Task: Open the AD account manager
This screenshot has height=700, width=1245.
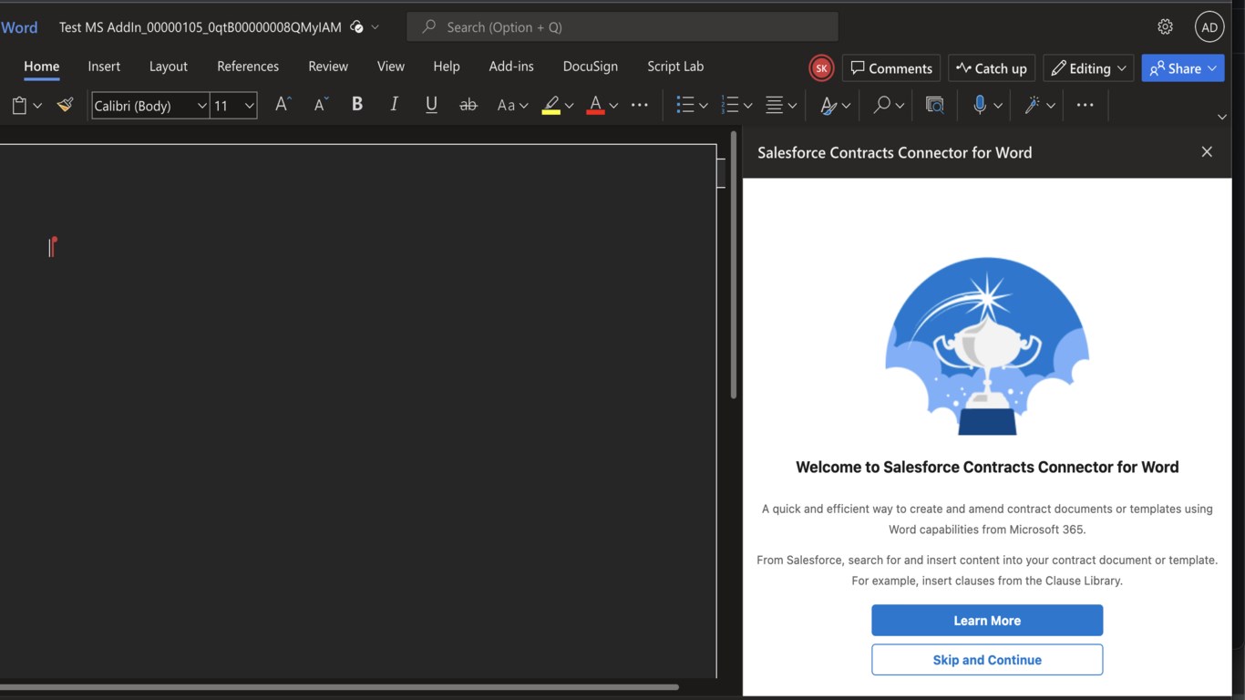Action: tap(1209, 27)
